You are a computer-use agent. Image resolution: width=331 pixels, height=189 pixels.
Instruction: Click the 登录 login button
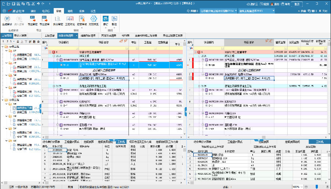[298, 4]
